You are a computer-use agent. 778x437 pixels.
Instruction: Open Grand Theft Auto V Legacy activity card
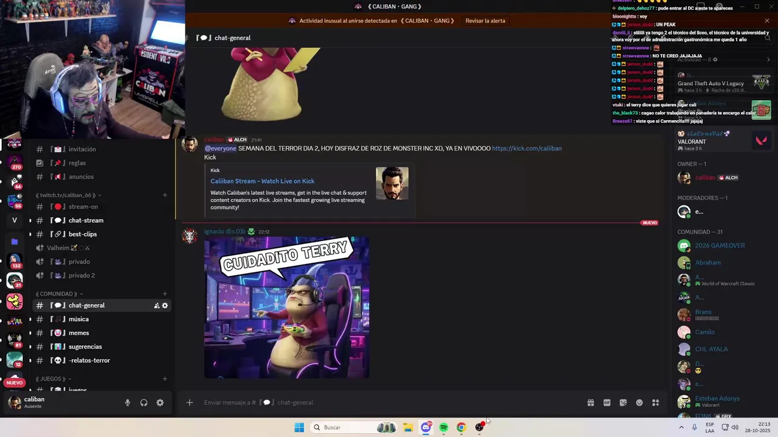[724, 82]
